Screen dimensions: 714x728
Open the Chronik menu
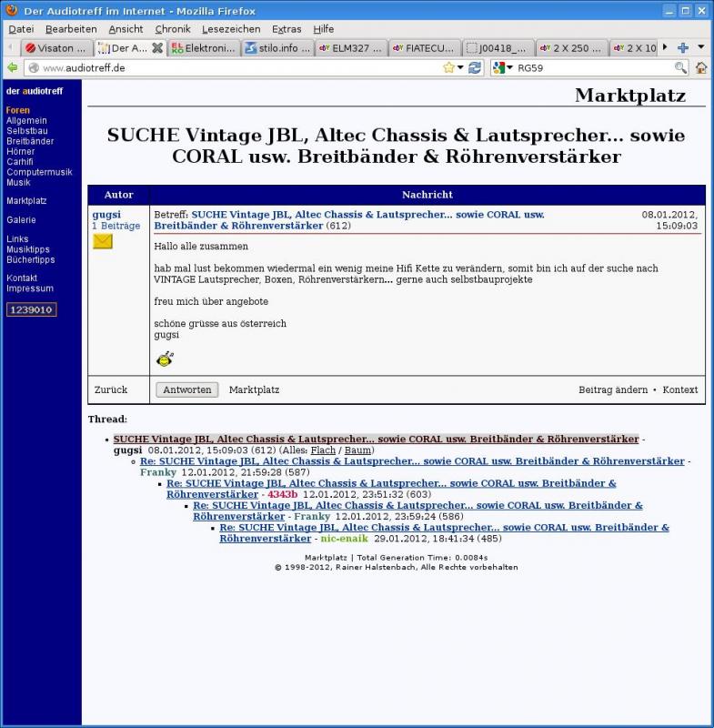coord(173,29)
